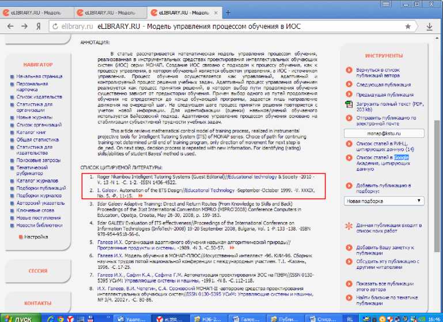443x322 pixels.
Task: Open Ключевые слова in the navigator
Action: tap(35, 210)
